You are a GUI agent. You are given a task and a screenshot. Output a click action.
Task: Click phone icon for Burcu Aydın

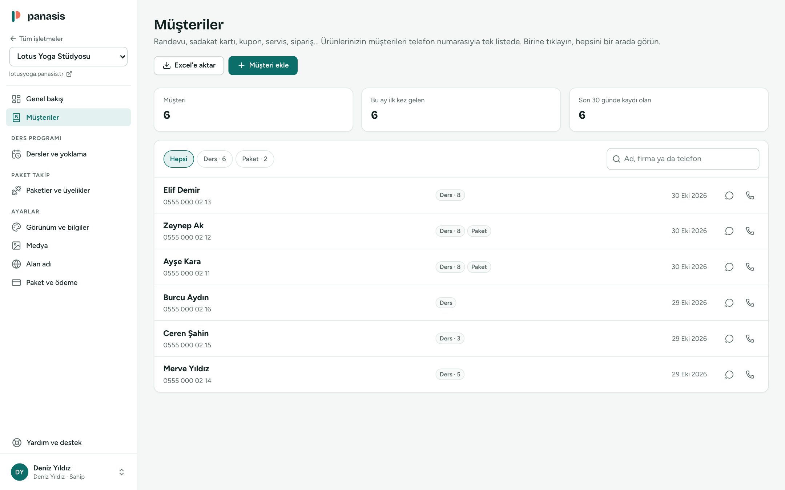pyautogui.click(x=750, y=303)
